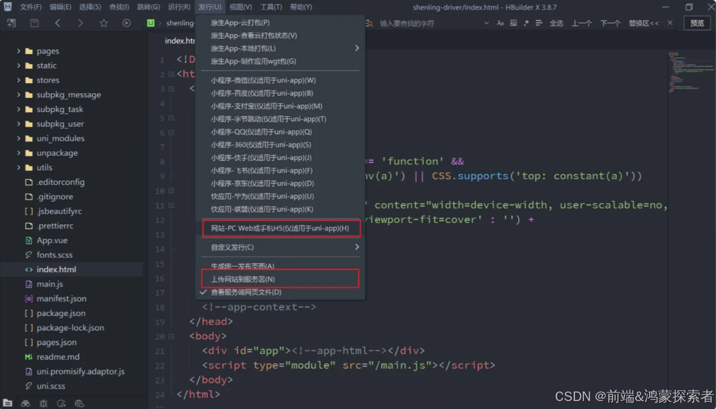716x409 pixels.
Task: Select '小程序-支付宝(仅适用于uni-app)(M)' entry
Action: (x=280, y=106)
